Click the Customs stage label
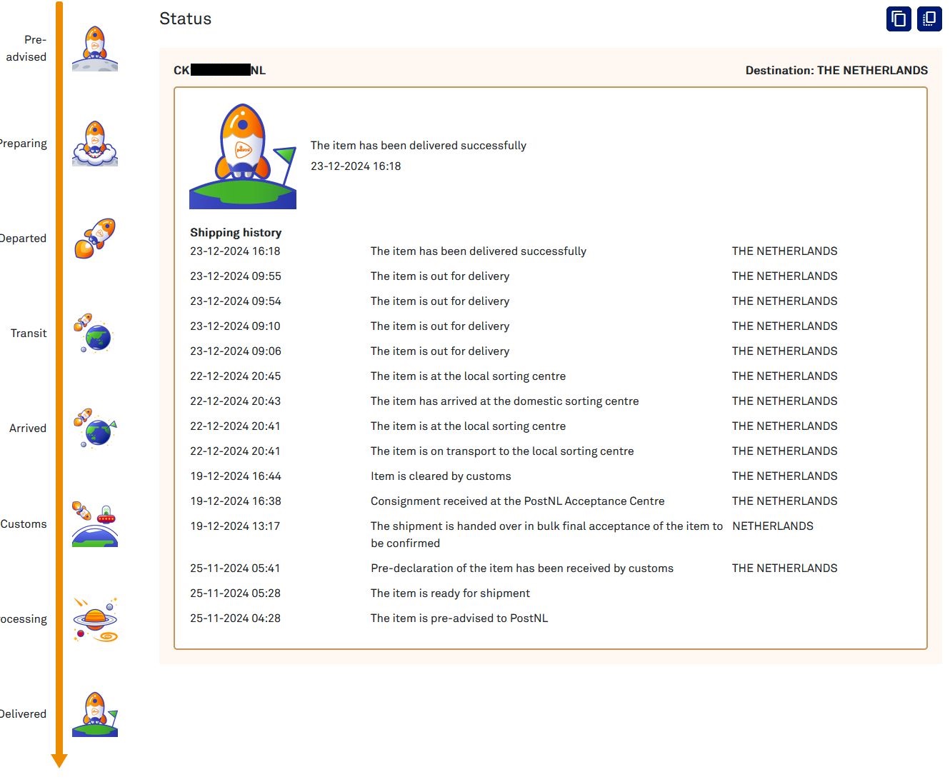950x782 pixels. 24,524
